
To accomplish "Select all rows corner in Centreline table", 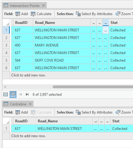I will click(x=6, y=121).
